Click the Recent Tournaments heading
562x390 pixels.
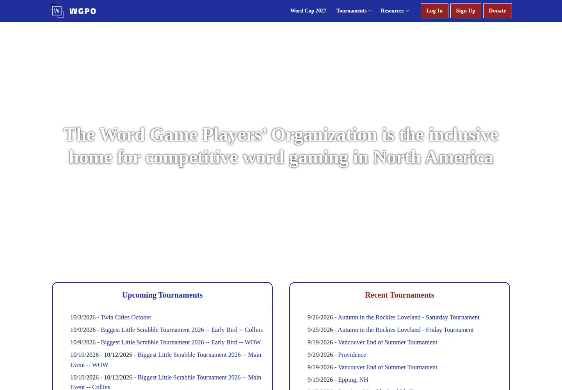[x=400, y=295]
